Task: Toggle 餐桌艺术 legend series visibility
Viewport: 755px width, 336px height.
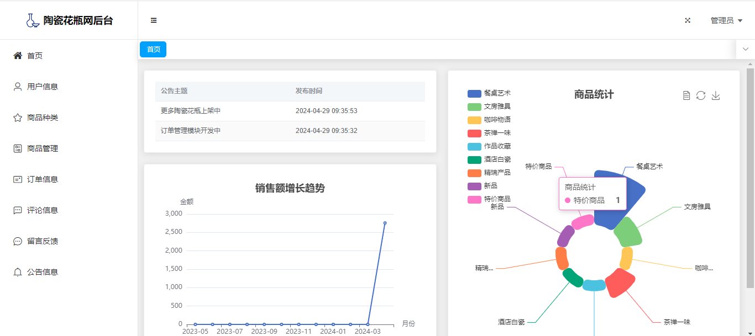Action: click(x=489, y=93)
